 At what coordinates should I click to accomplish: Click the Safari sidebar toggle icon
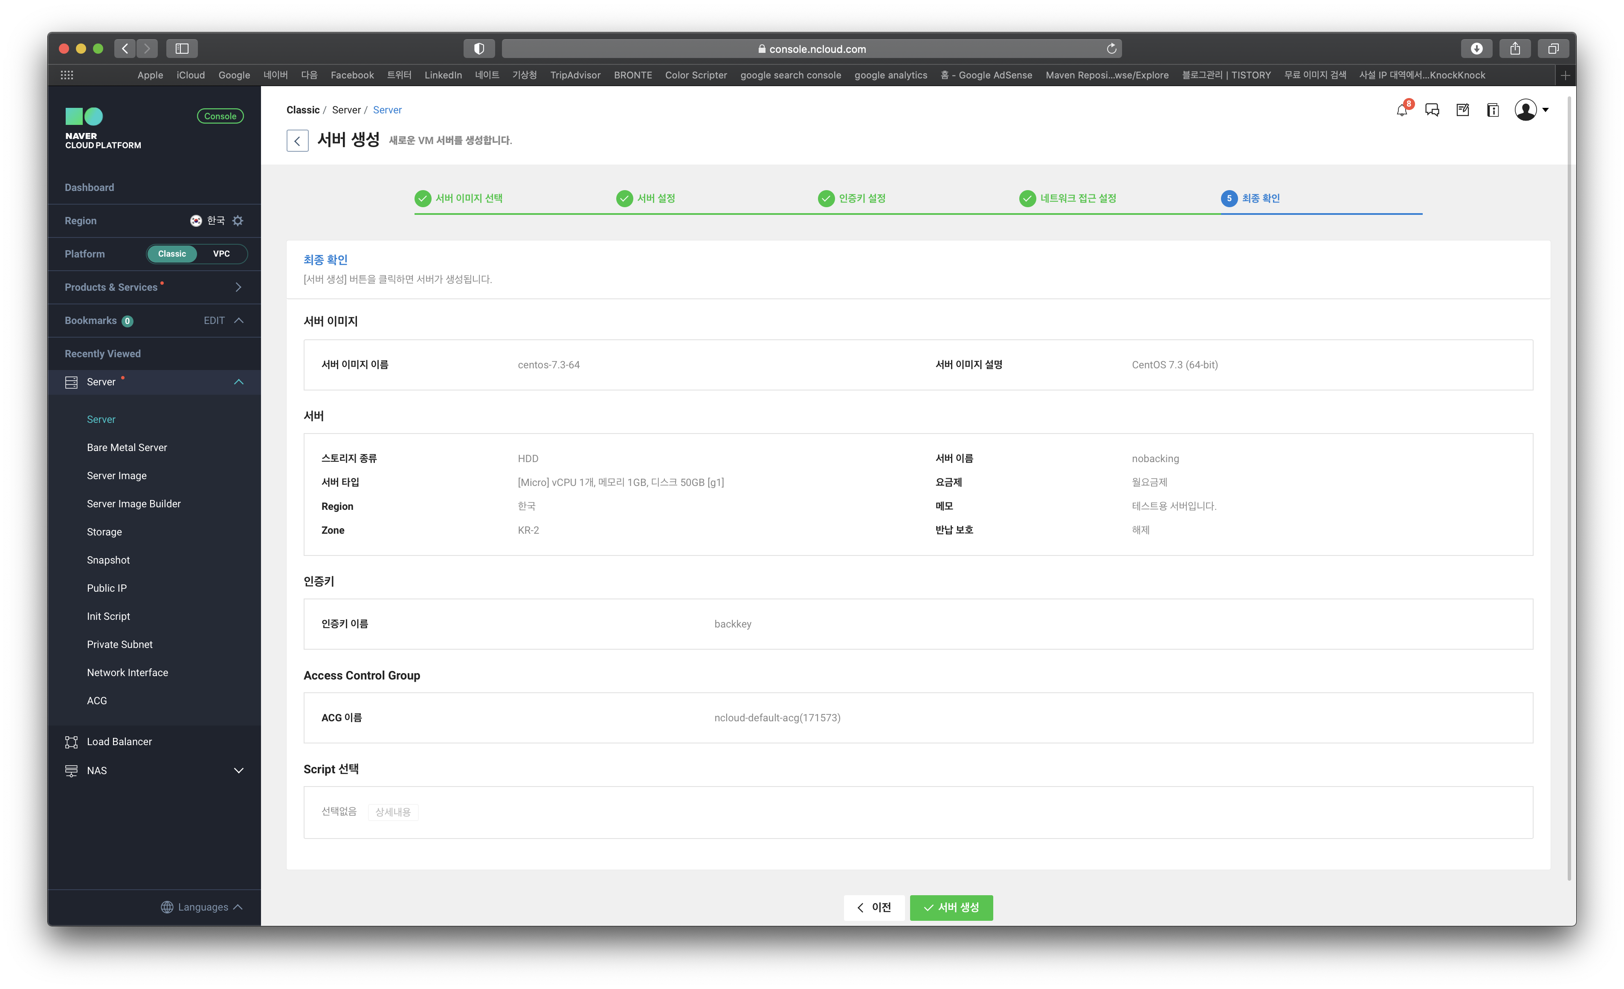(182, 49)
